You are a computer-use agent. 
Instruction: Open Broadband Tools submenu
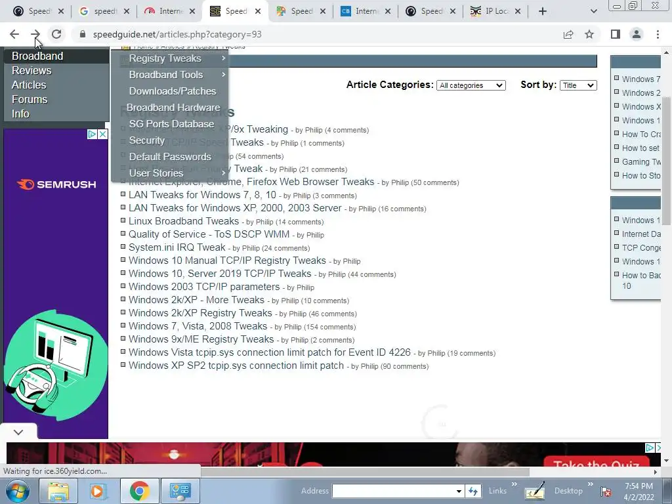170,75
